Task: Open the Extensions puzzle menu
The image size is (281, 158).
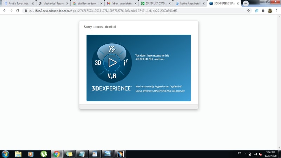Action: [x=263, y=11]
